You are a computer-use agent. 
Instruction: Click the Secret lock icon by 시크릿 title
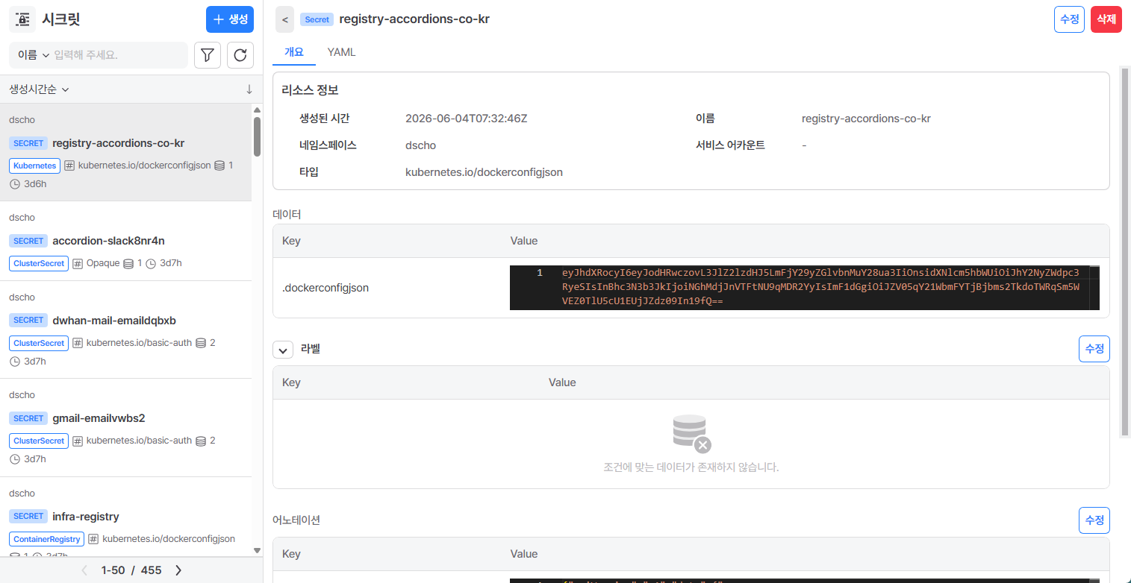pyautogui.click(x=23, y=19)
